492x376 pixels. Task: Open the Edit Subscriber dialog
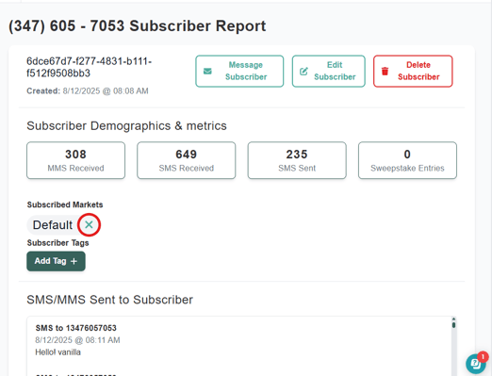coord(329,71)
